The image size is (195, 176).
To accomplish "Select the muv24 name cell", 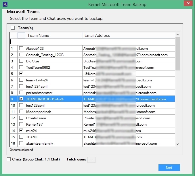I will point(54,131).
